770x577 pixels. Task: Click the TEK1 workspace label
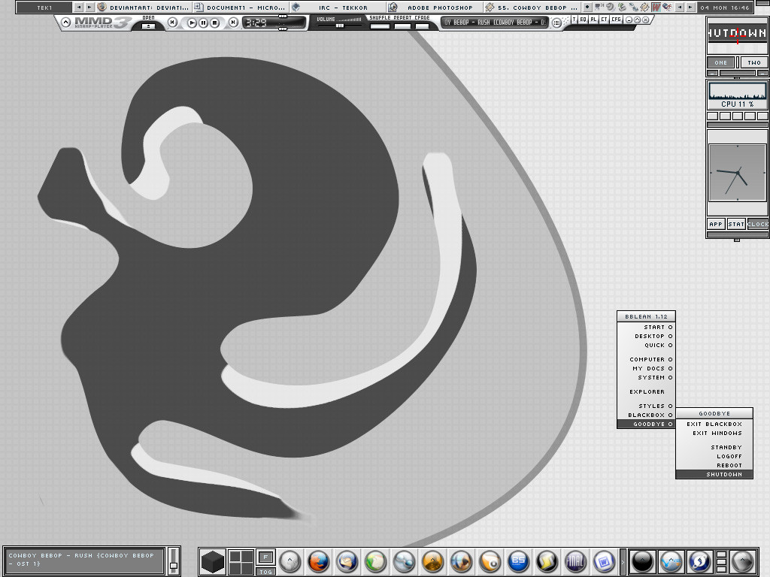coord(44,8)
